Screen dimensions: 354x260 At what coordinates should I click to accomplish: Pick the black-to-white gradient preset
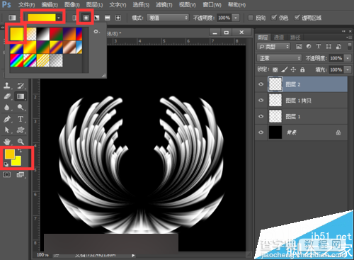(x=43, y=34)
